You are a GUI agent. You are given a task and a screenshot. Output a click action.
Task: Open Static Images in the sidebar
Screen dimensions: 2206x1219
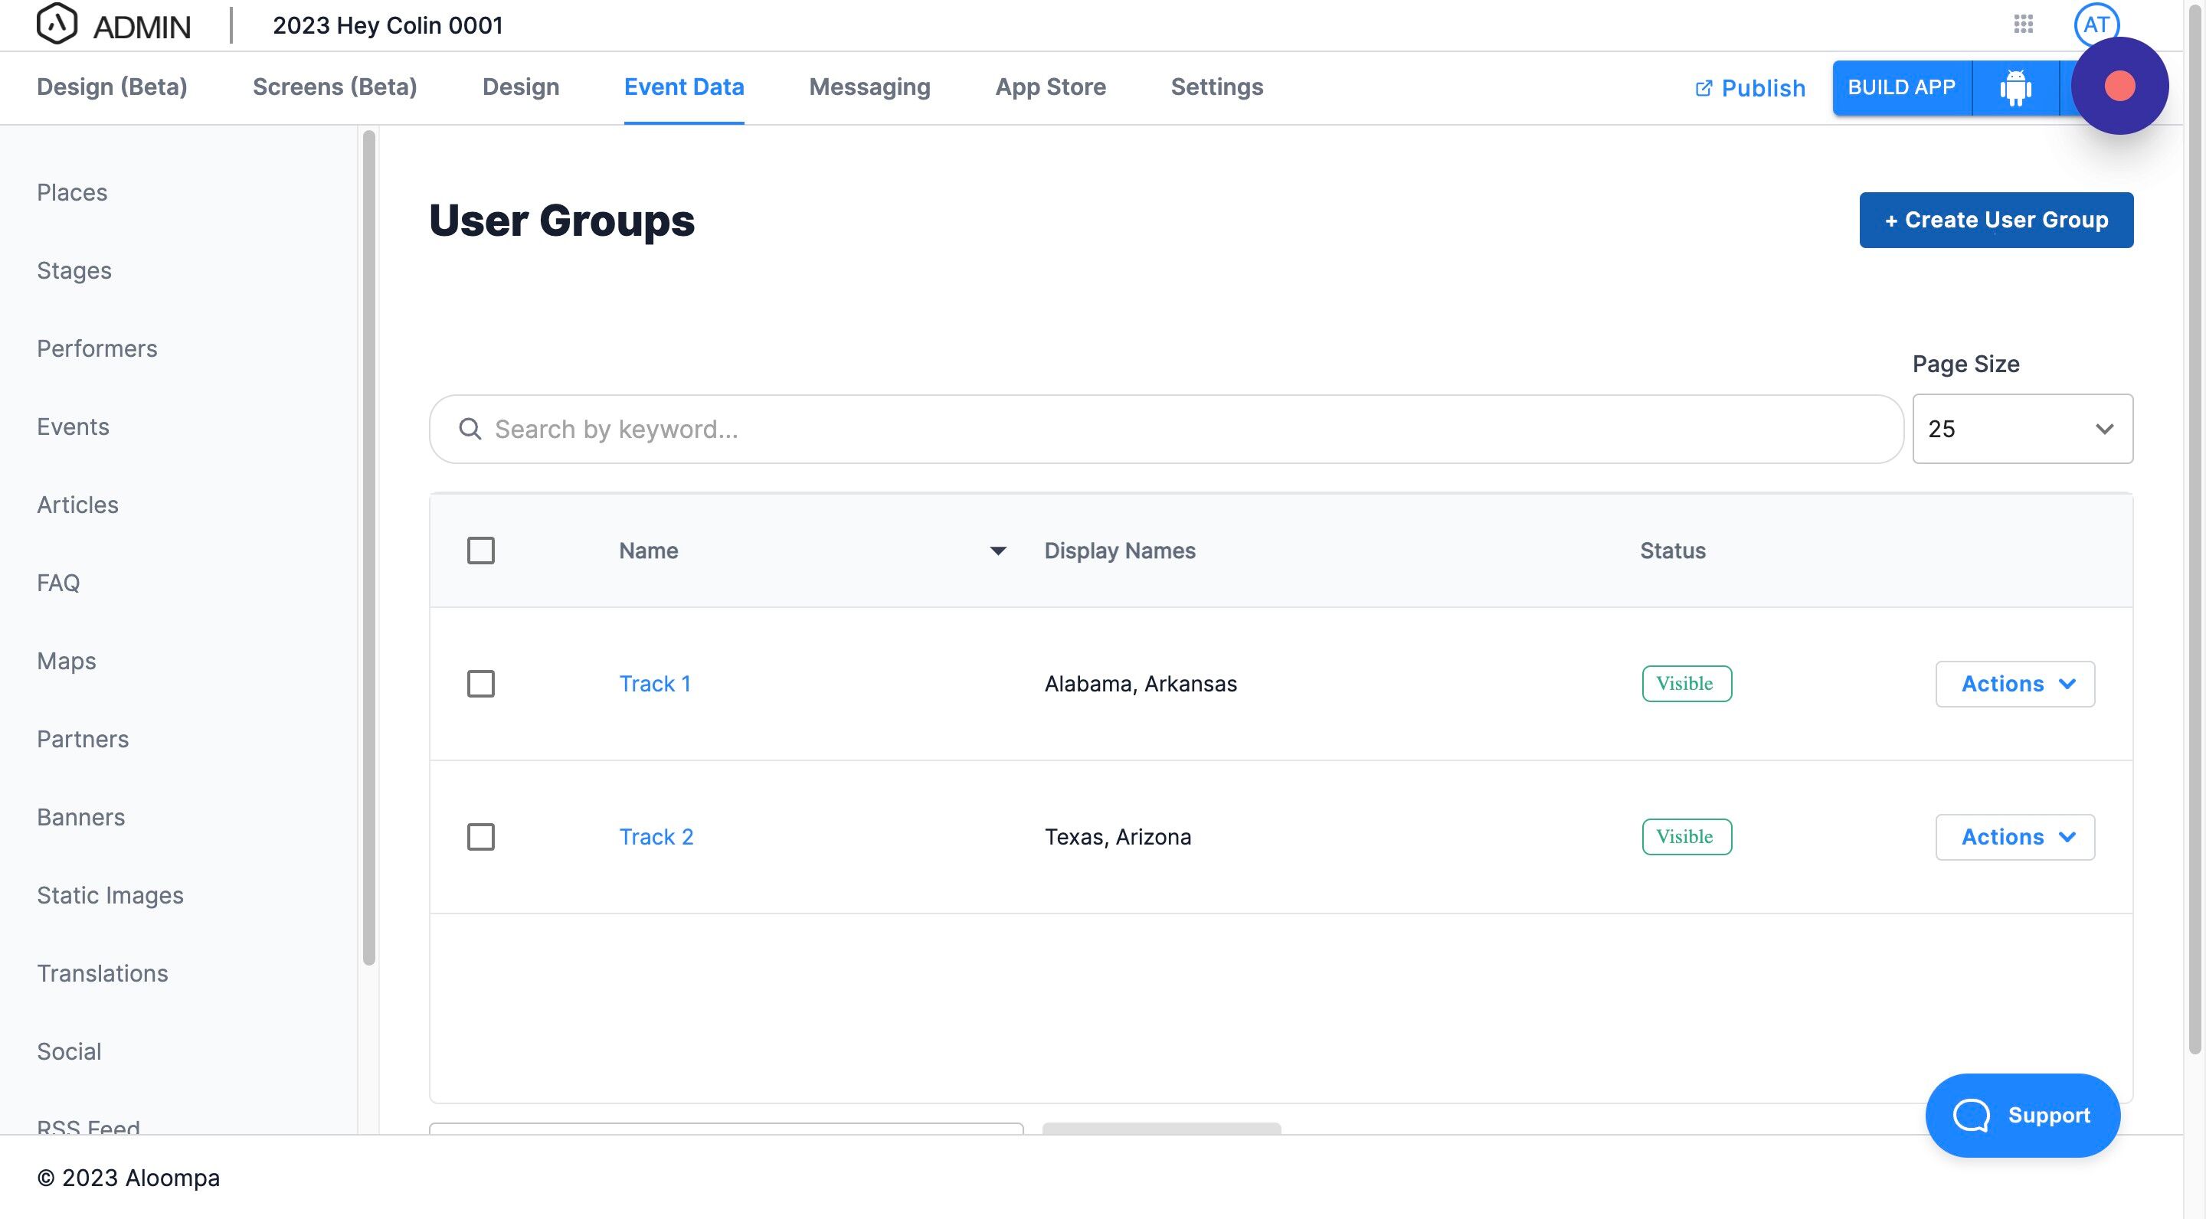pos(110,895)
